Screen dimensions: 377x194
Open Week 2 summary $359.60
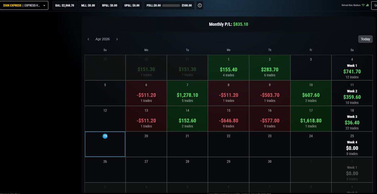352,93
